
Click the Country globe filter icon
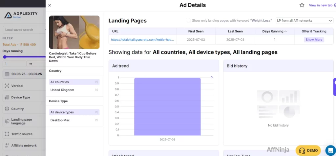click(7, 109)
